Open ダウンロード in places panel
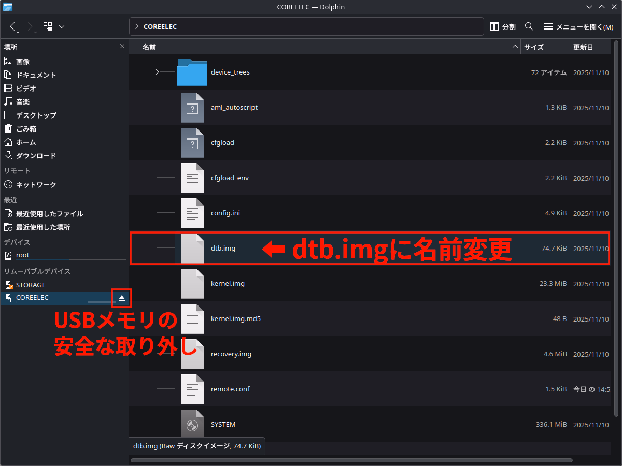Screen dimensions: 622x466 pyautogui.click(x=36, y=156)
